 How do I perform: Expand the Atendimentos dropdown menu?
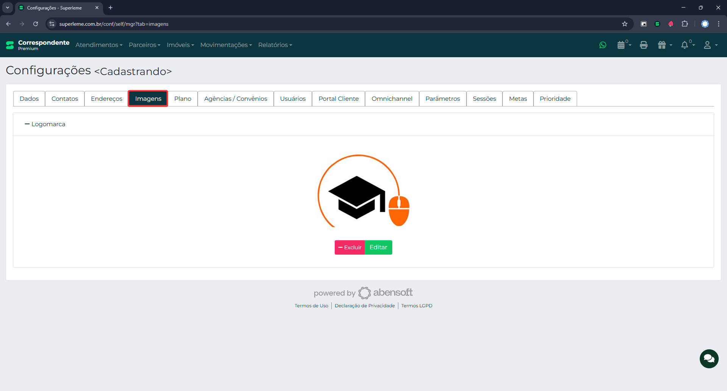99,45
